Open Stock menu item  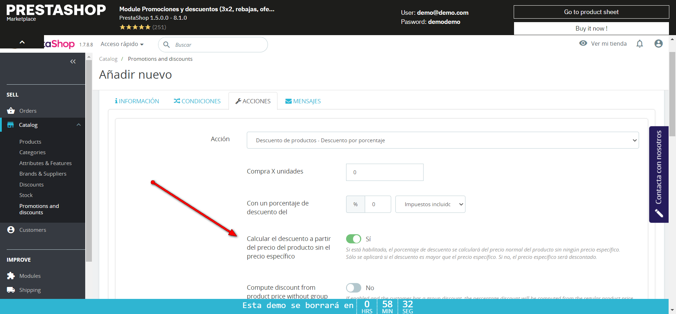click(x=26, y=195)
